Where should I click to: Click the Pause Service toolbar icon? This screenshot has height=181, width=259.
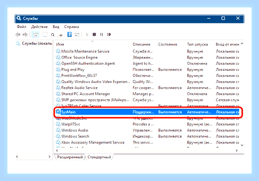tap(102, 35)
